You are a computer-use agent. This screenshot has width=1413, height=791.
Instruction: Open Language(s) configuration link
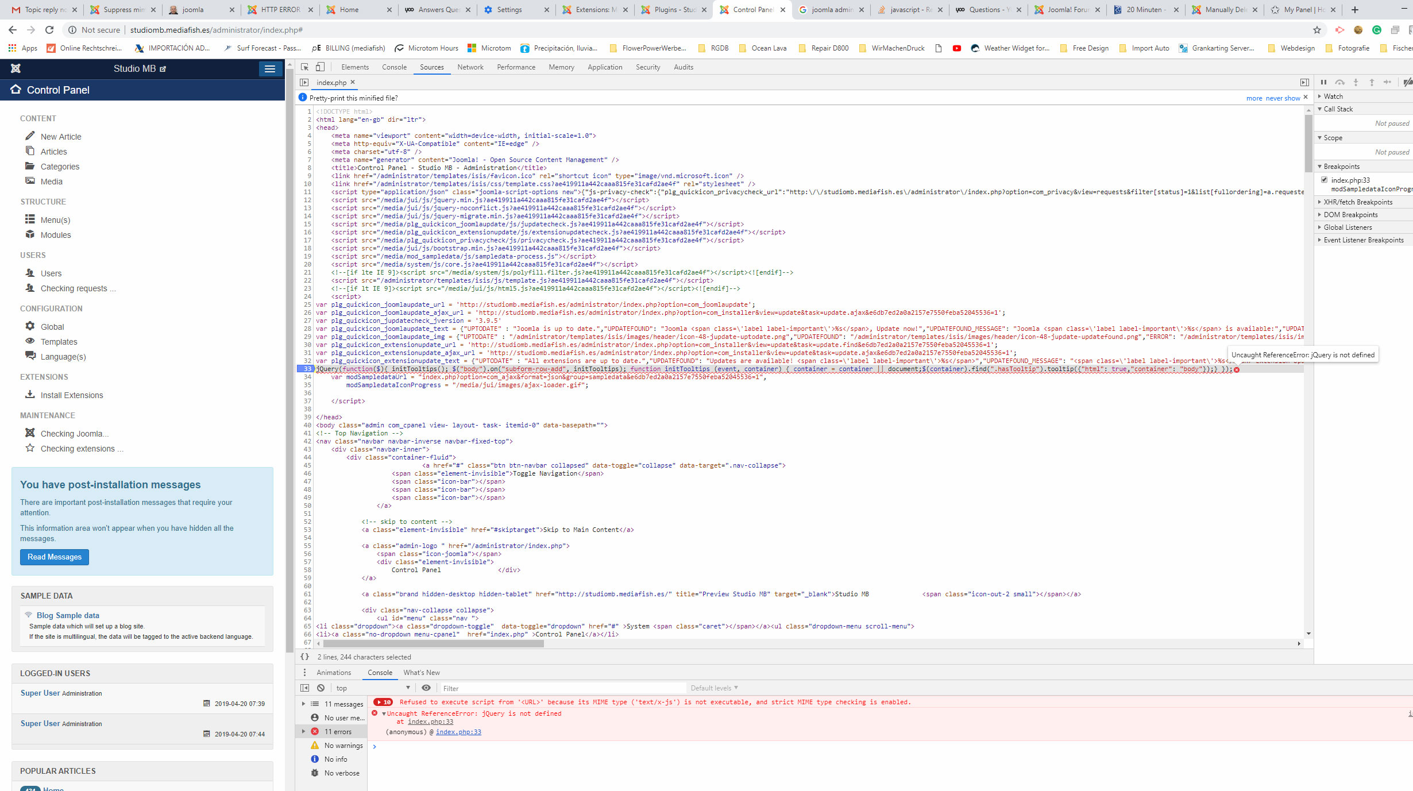[x=63, y=357]
